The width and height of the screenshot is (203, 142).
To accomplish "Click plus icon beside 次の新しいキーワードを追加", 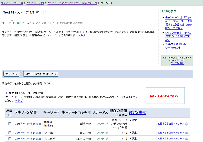I will (x=7, y=93).
